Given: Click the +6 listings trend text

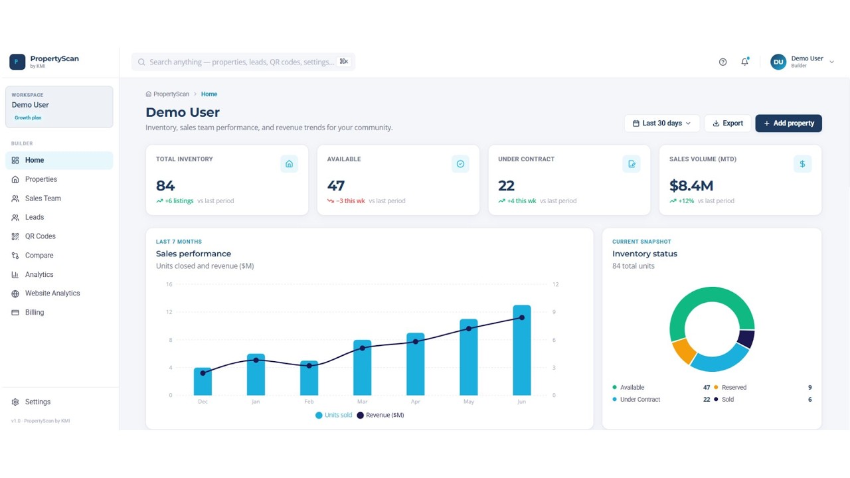Looking at the screenshot, I should tap(179, 200).
